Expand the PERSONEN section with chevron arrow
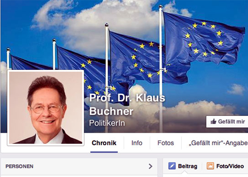Viewport: 248px width, 177px height. (x=151, y=166)
